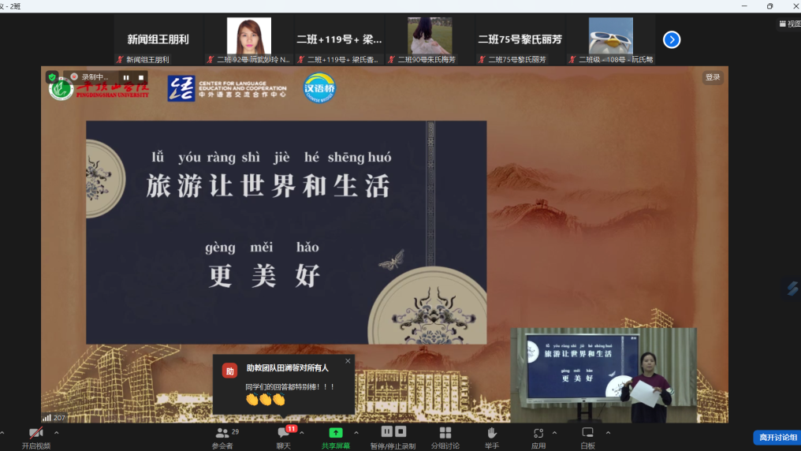Image resolution: width=801 pixels, height=451 pixels.
Task: Expand the arrow next to 聊天
Action: (302, 433)
